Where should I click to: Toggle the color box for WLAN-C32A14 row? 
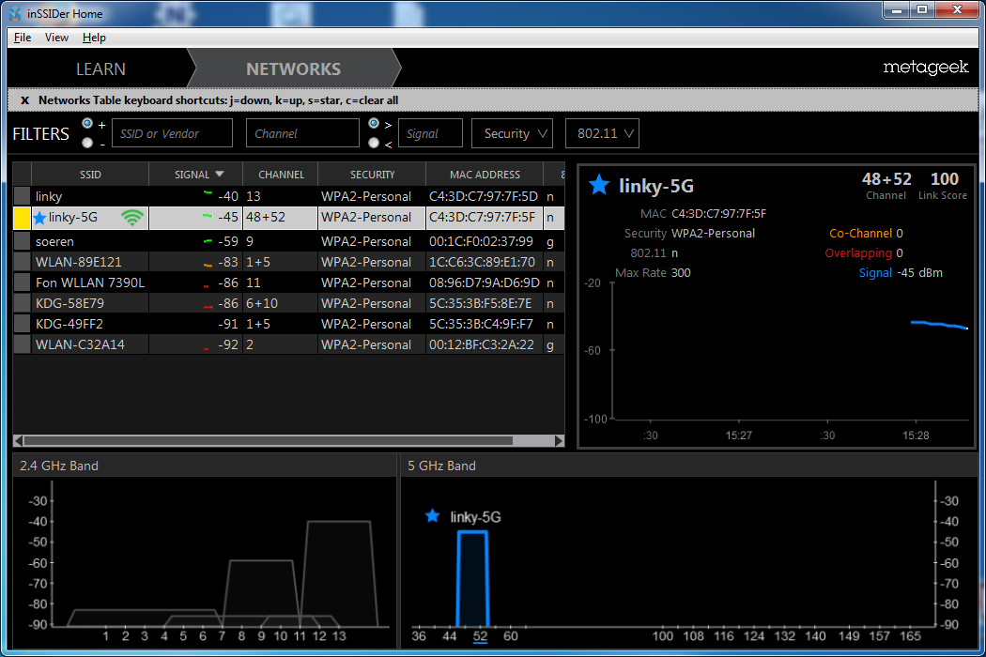[x=22, y=344]
